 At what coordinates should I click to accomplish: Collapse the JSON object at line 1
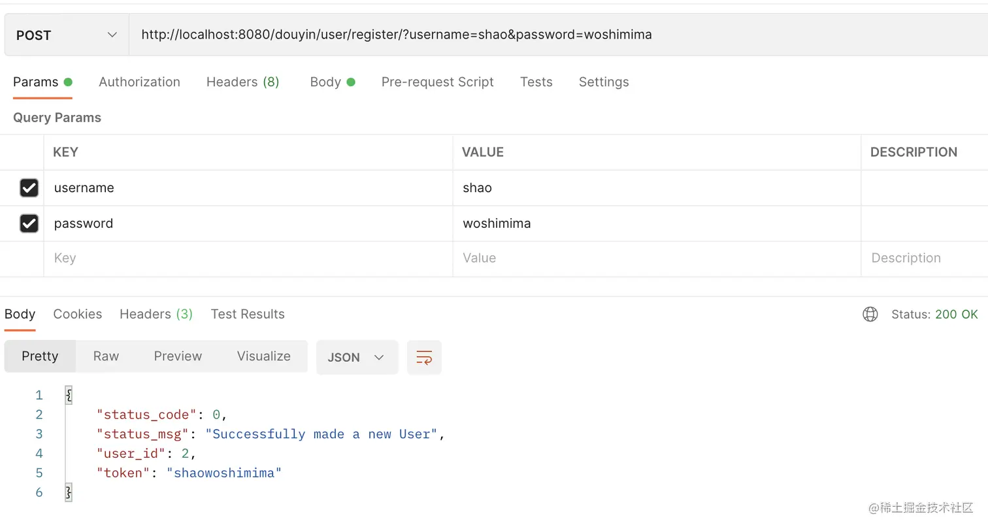point(68,394)
